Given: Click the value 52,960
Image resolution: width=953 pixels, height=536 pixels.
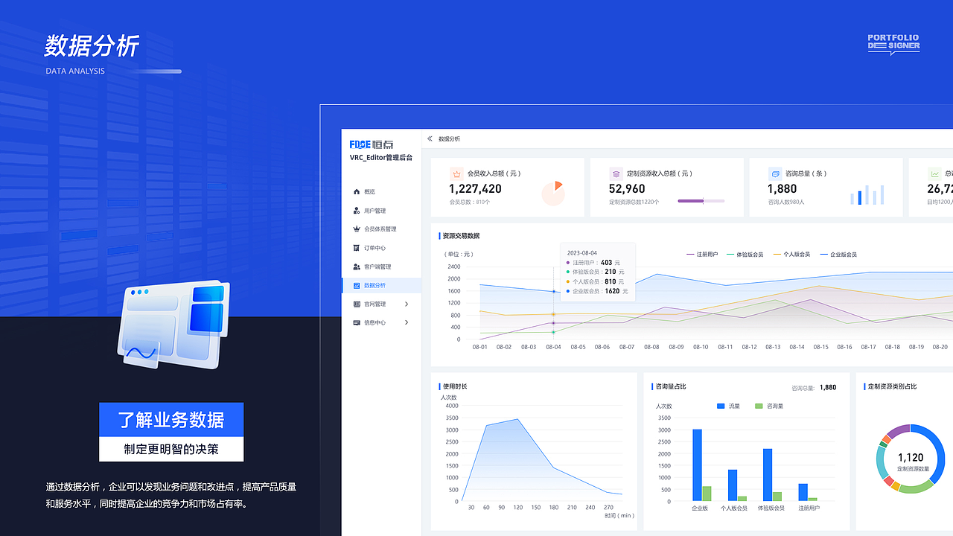Looking at the screenshot, I should click(627, 189).
